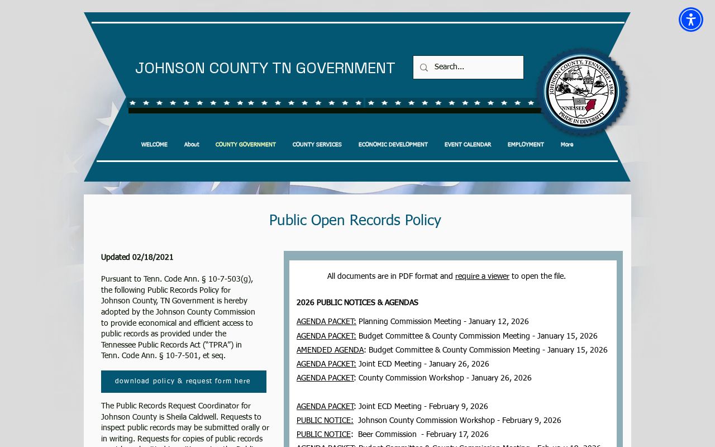Image resolution: width=715 pixels, height=447 pixels.
Task: Open Joint ECD Meeting February 9 agenda packet
Action: [x=325, y=407]
